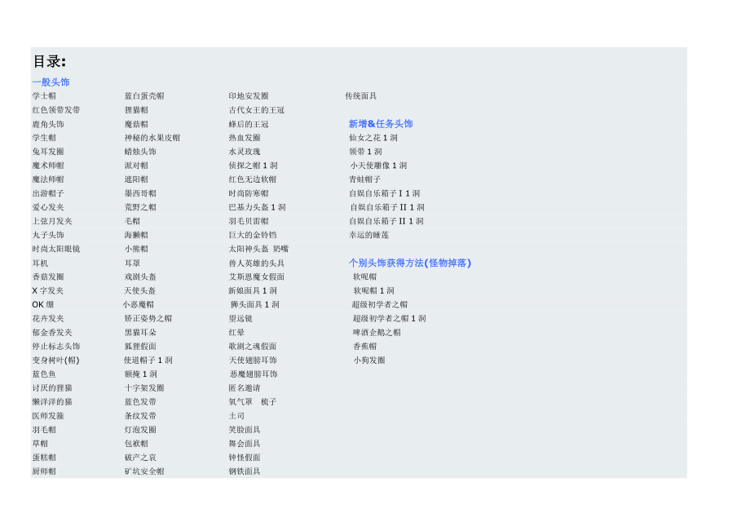Viewport: 750px width, 531px height.
Task: Open the 兽人英雄的头具 entry
Action: 256,263
